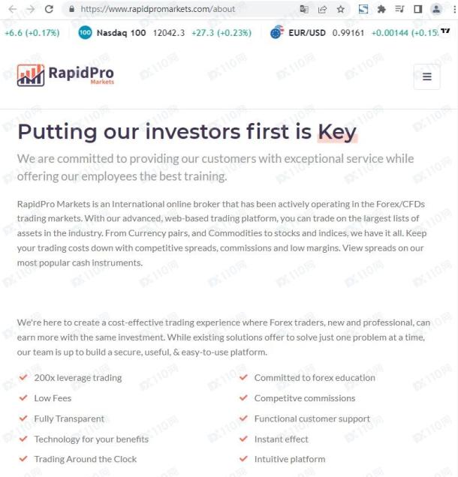Screen dimensions: 458x477
Task: Reload the page with the refresh icon
Action: click(x=49, y=9)
